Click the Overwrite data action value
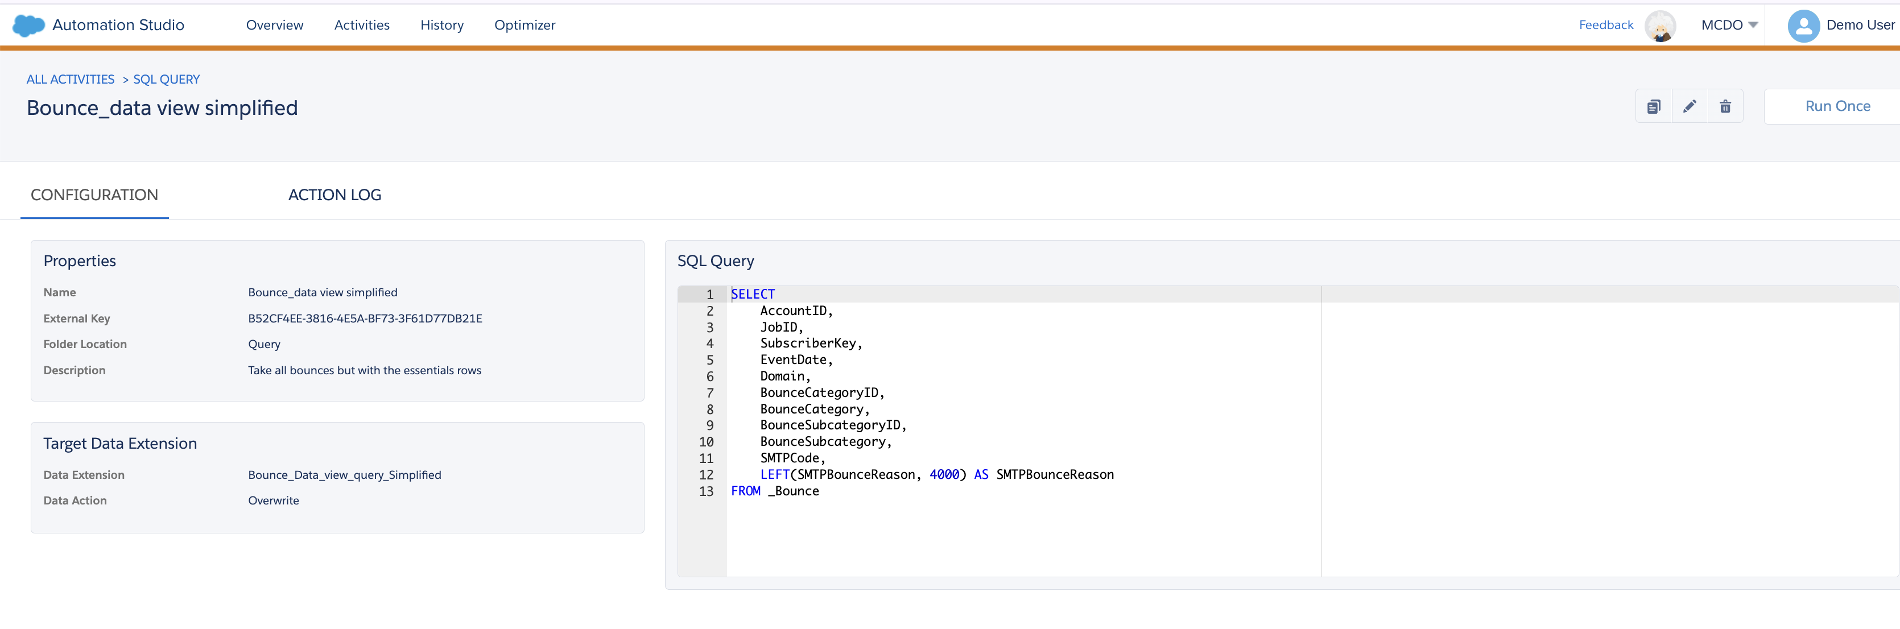 coord(274,500)
